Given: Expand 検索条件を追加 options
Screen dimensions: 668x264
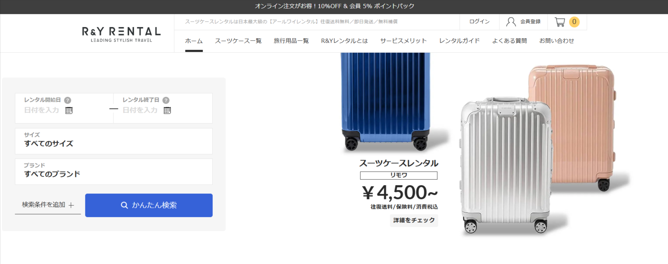Looking at the screenshot, I should (x=48, y=205).
